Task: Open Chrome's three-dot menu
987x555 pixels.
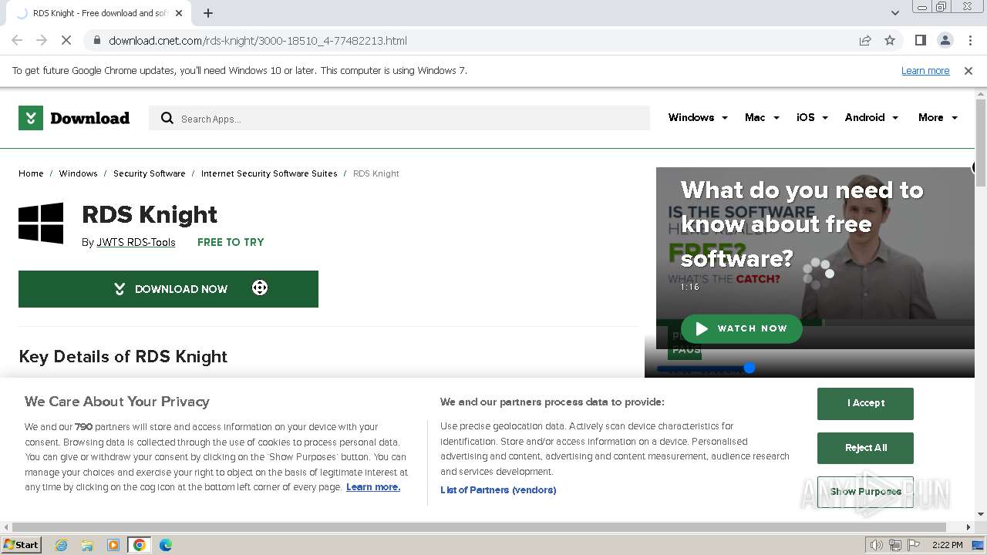Action: 970,40
